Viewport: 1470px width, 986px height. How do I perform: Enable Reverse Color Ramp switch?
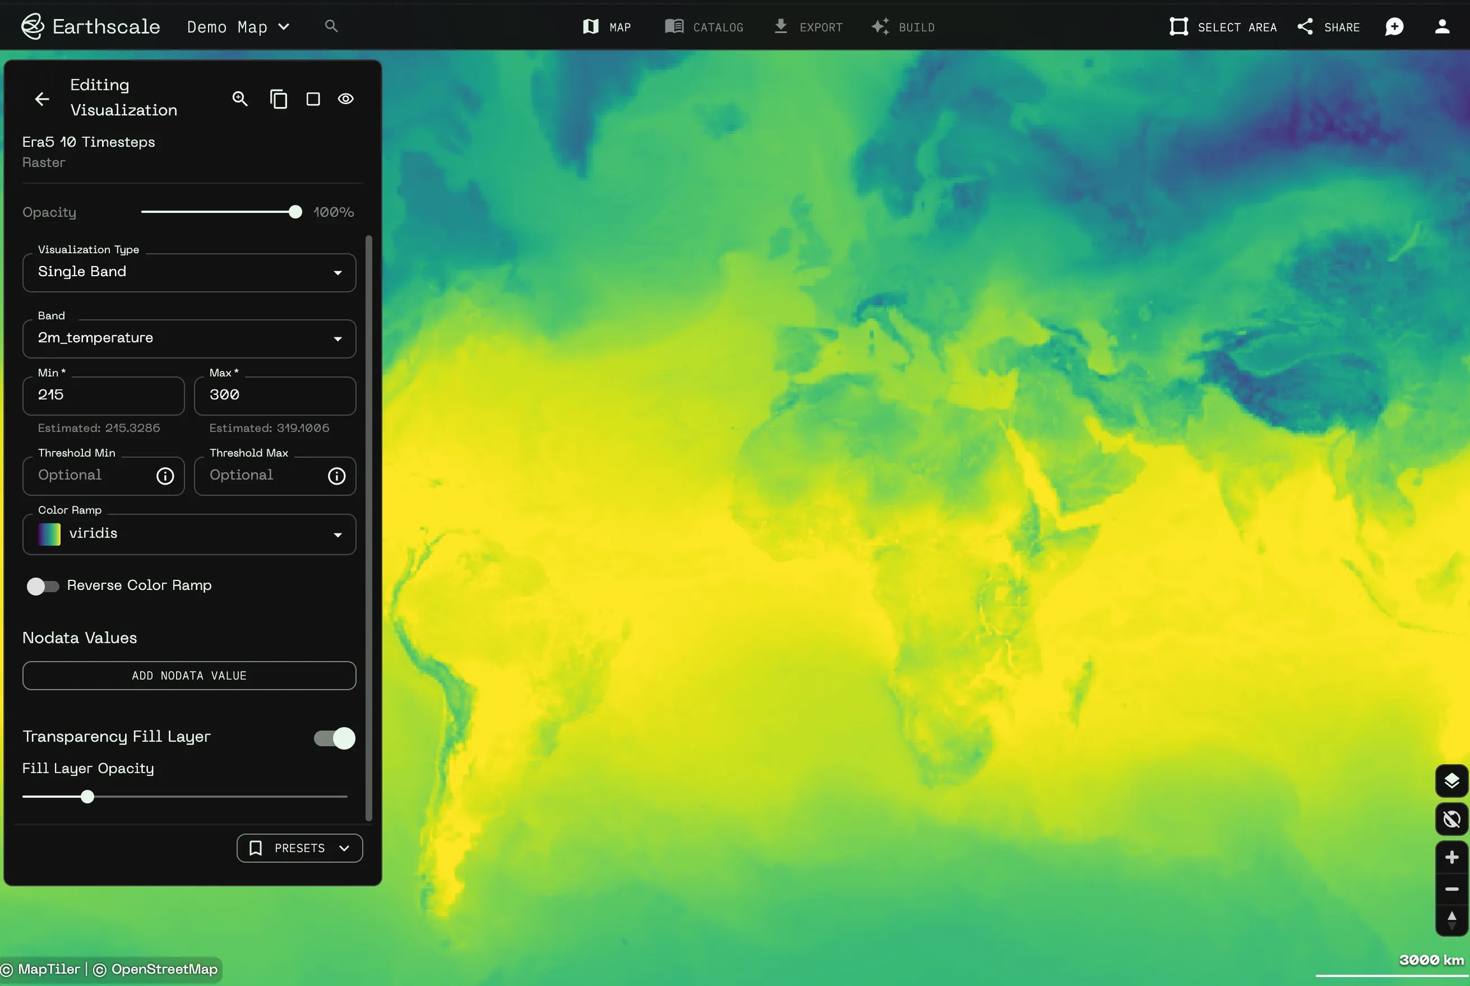click(43, 585)
